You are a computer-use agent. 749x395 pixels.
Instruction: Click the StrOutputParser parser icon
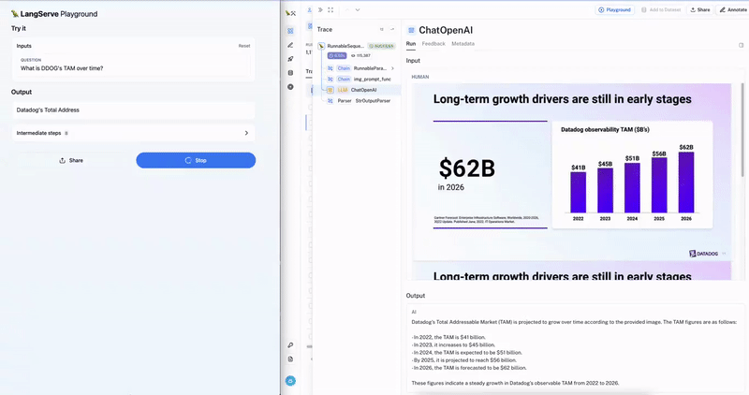coord(330,101)
